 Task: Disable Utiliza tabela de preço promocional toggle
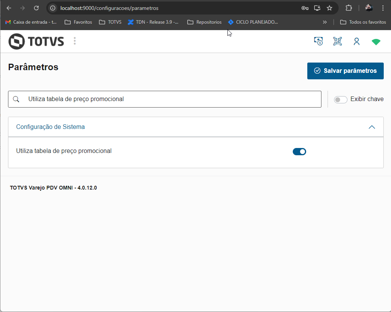(299, 151)
